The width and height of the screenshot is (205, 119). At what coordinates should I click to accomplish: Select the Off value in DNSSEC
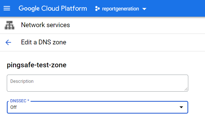14,107
